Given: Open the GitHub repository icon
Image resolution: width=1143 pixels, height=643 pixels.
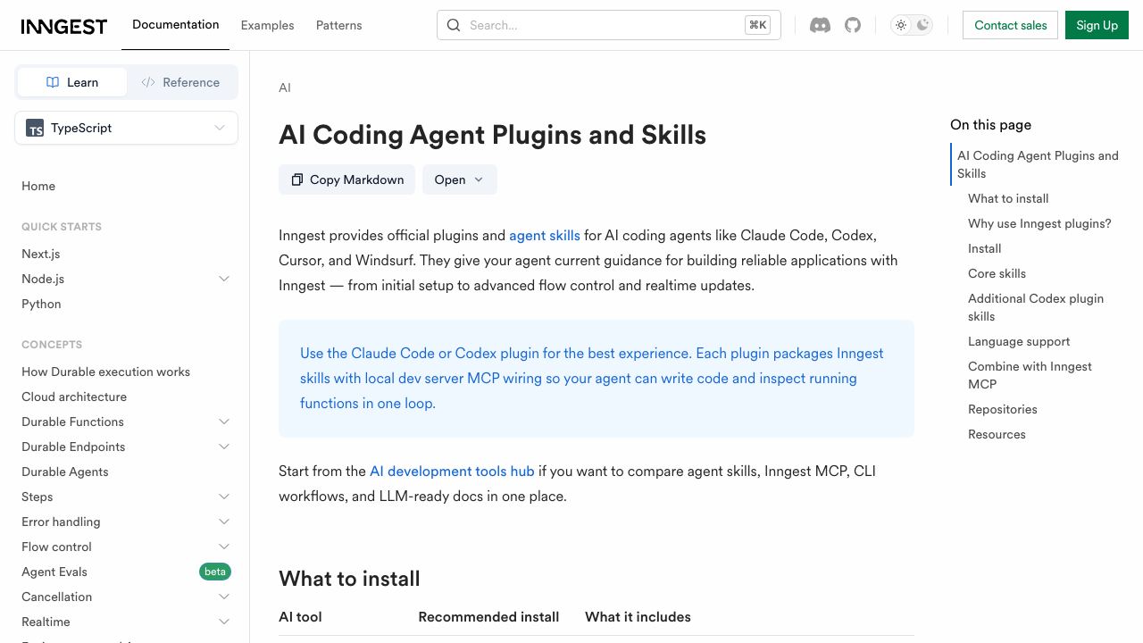Looking at the screenshot, I should pyautogui.click(x=853, y=25).
